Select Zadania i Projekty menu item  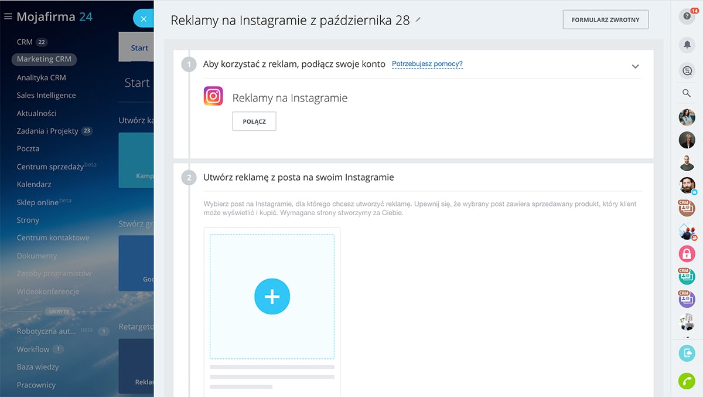[47, 131]
